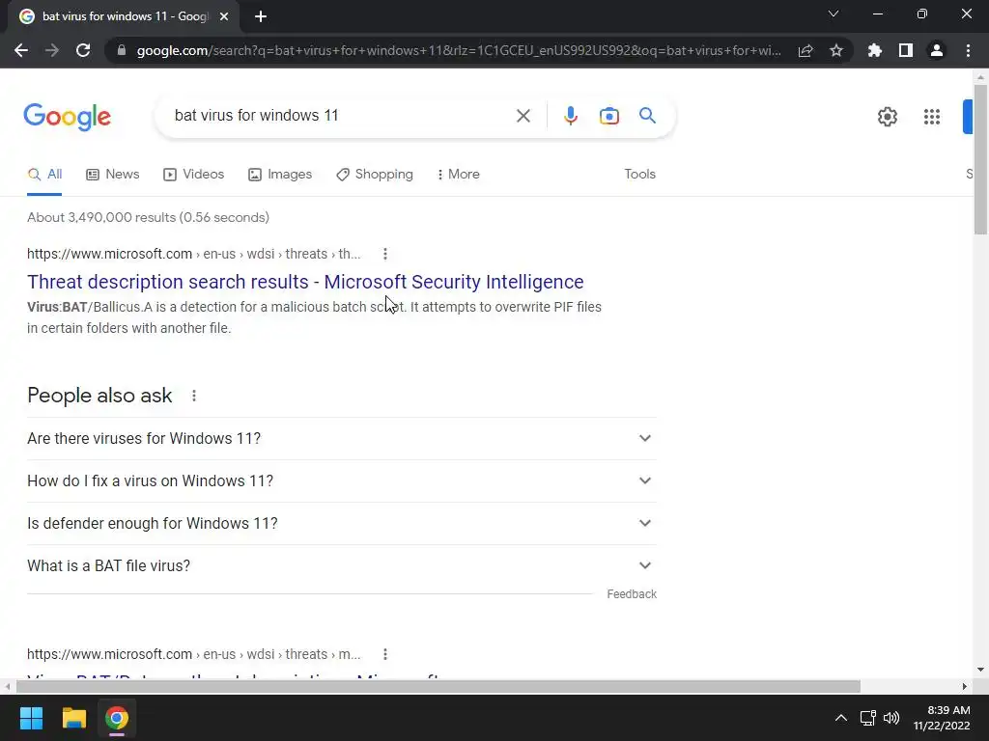Open the search Tools options
Image resolution: width=989 pixels, height=741 pixels.
coord(639,175)
